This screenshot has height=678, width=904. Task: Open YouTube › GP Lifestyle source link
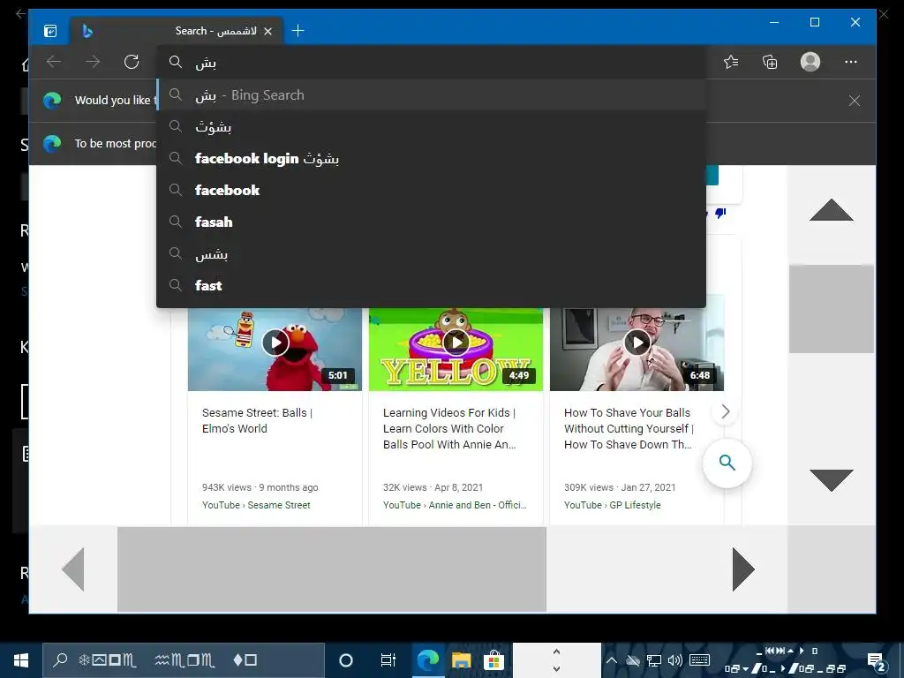[613, 505]
